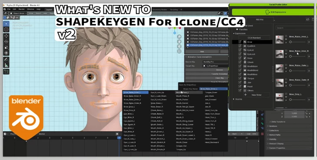Select the Move tool in Blender toolbar

click(6, 36)
